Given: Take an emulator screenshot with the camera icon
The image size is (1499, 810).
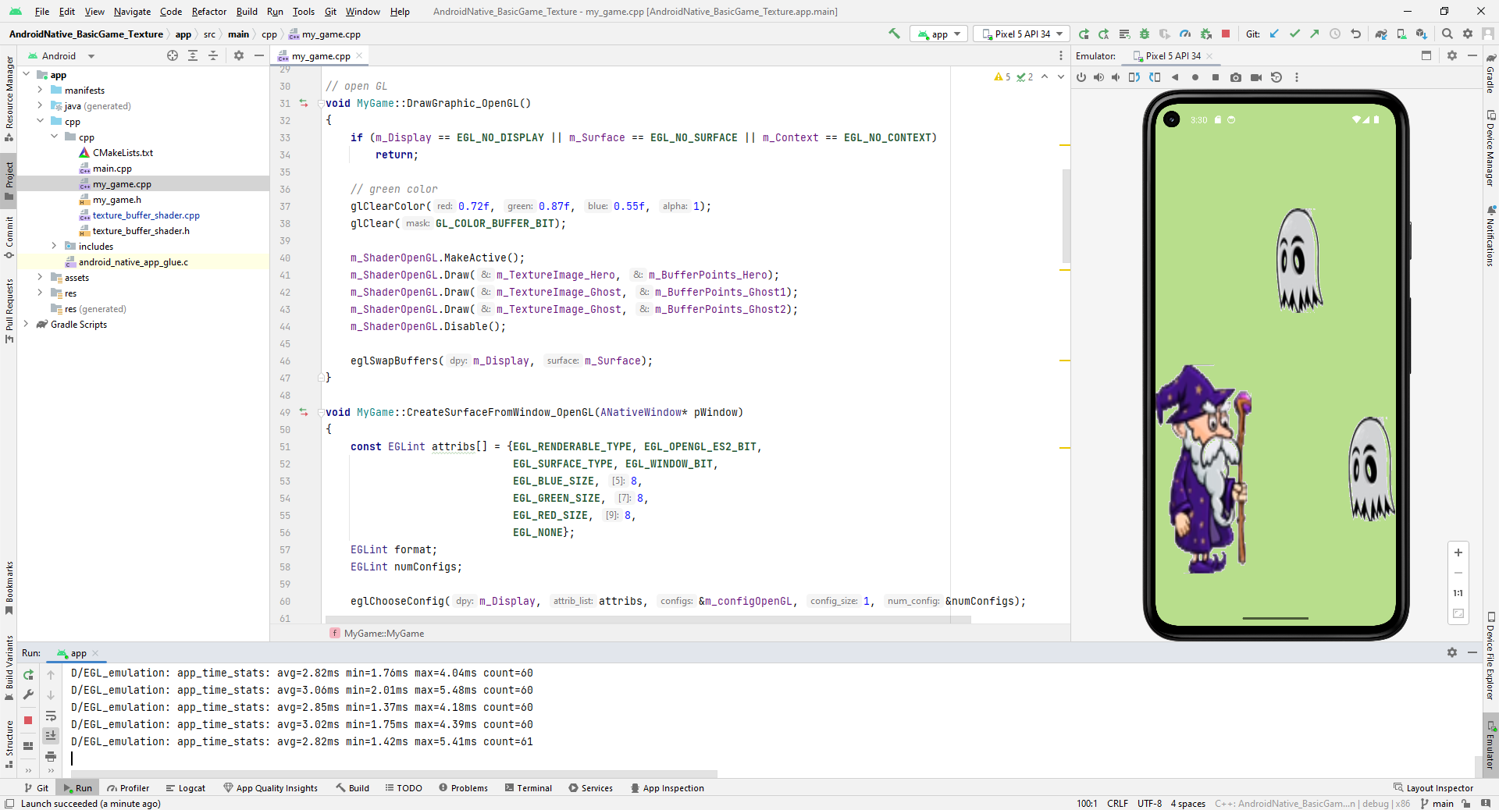Looking at the screenshot, I should [x=1236, y=77].
